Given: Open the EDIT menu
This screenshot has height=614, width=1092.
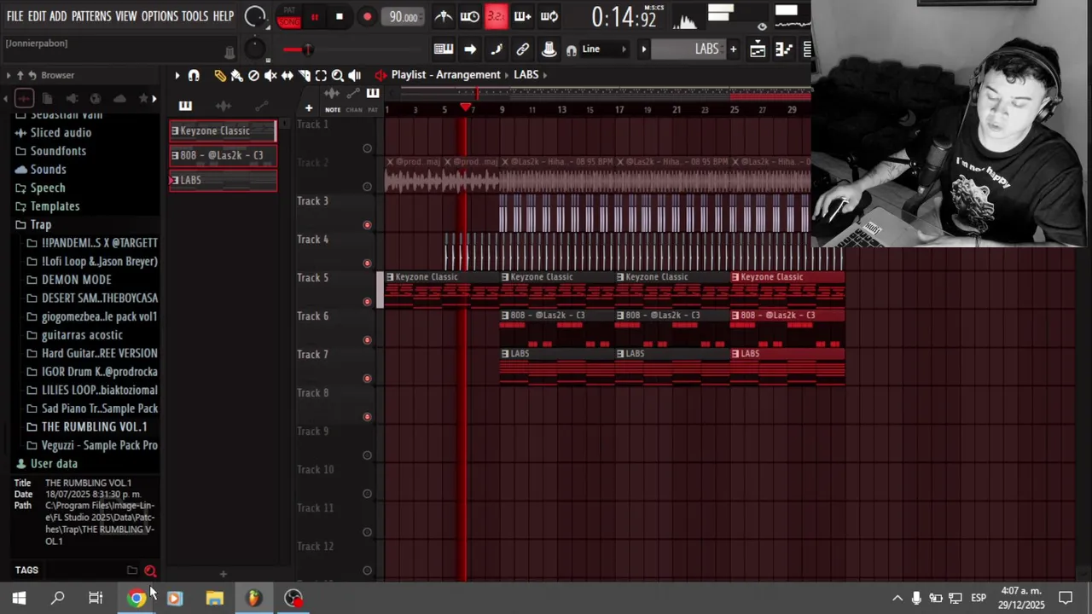Looking at the screenshot, I should click(37, 16).
